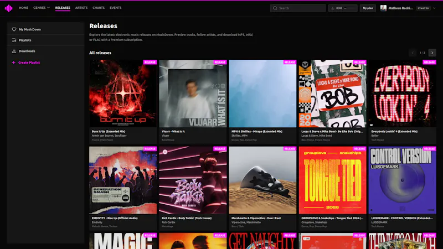The width and height of the screenshot is (443, 249).
Task: Go to next releases page arrow
Action: point(432,53)
